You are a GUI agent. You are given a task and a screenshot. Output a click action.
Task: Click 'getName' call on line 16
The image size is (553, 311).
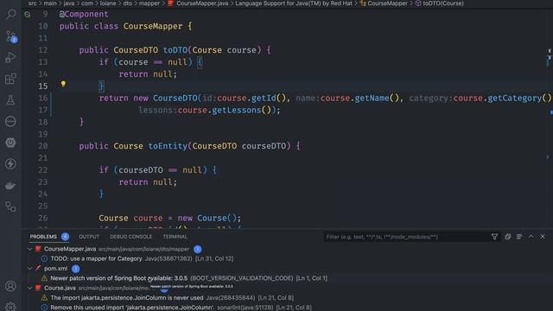point(372,98)
